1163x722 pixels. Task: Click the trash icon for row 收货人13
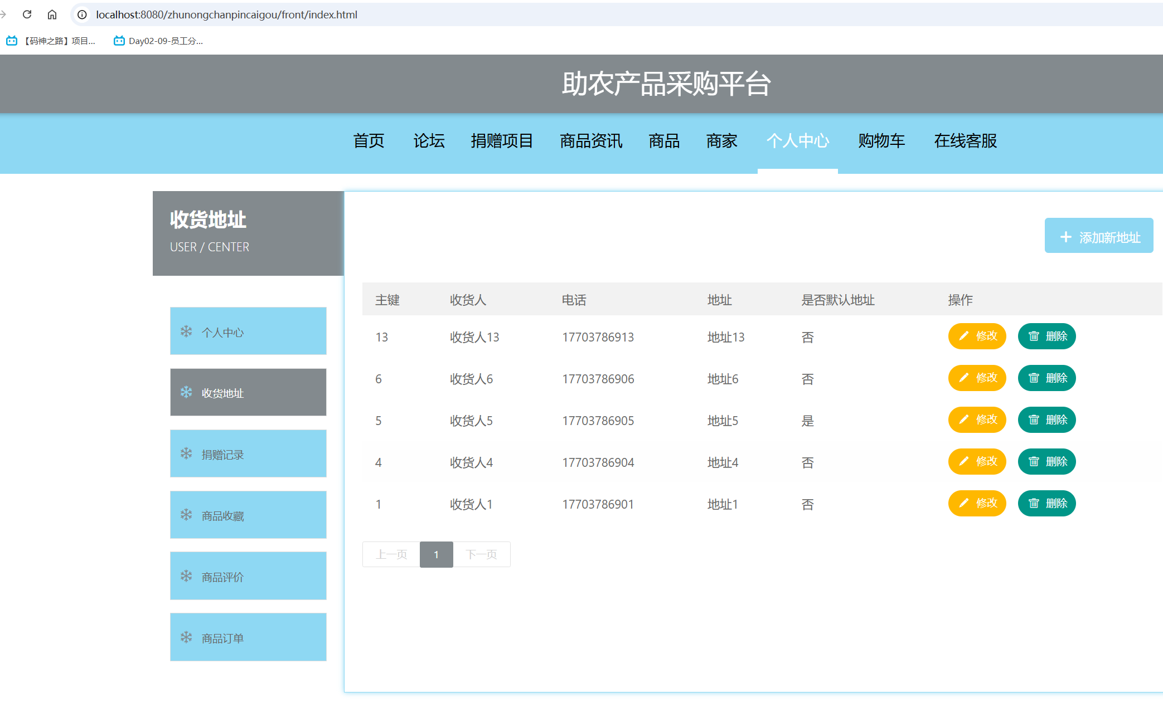tap(1034, 336)
